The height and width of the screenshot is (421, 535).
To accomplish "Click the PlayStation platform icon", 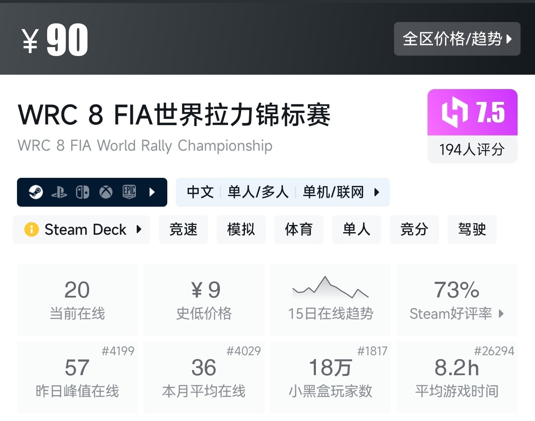I will [59, 193].
